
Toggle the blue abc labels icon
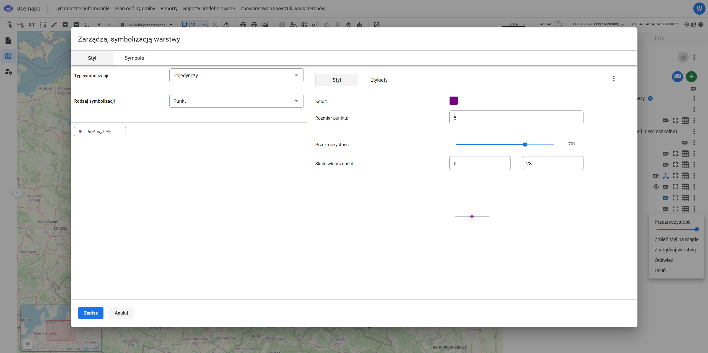[665, 198]
